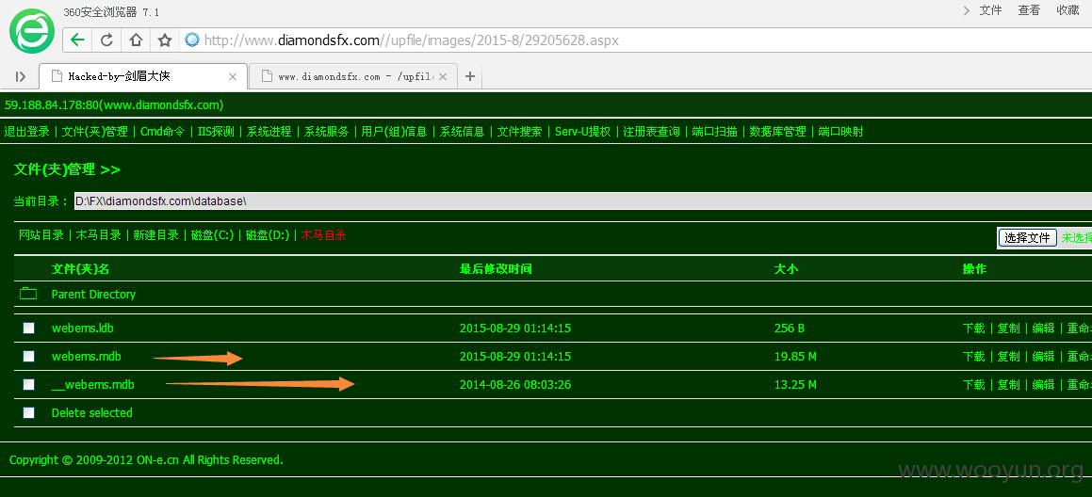Image resolution: width=1092 pixels, height=497 pixels.
Task: Click the 19.85 M size value
Action: (x=795, y=357)
